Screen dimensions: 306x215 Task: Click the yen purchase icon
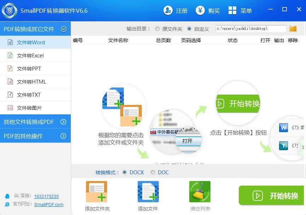pyautogui.click(x=200, y=10)
